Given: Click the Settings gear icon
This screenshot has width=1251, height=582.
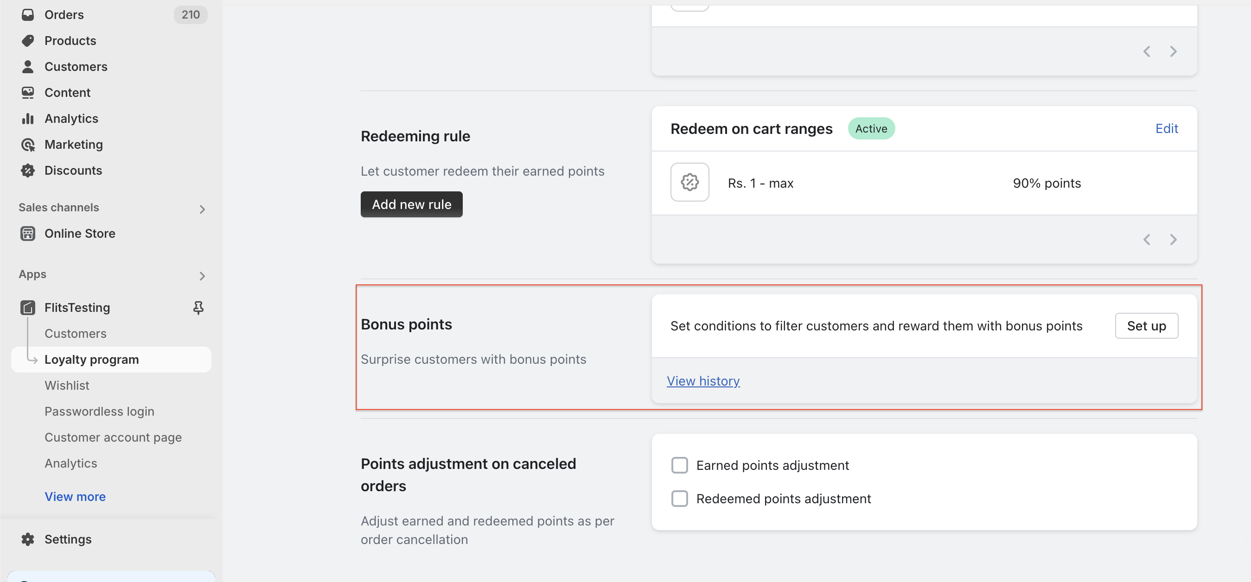Looking at the screenshot, I should pyautogui.click(x=28, y=539).
